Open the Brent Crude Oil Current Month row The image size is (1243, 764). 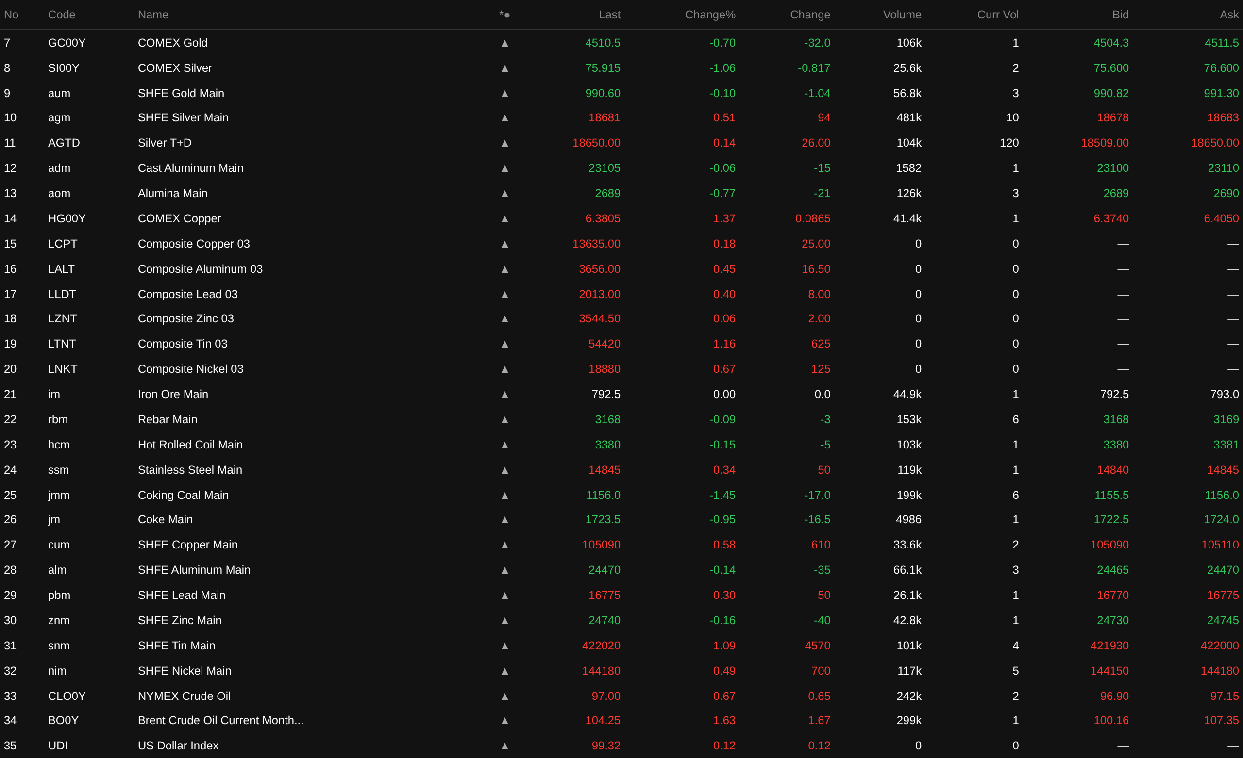(621, 720)
